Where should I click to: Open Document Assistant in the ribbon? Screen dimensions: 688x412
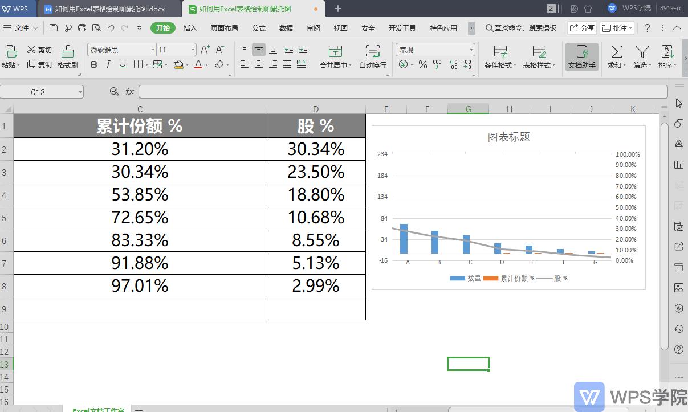tap(581, 57)
